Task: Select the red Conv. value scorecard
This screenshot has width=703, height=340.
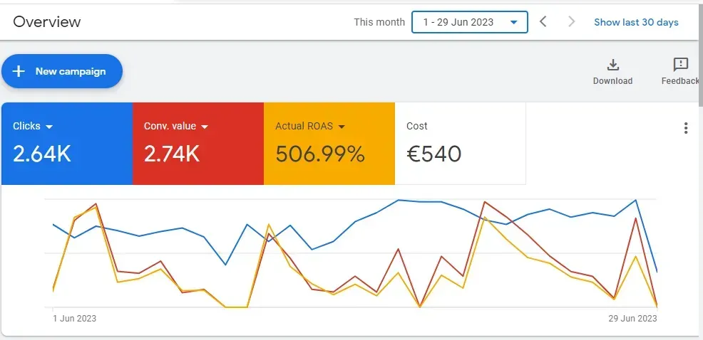Action: pos(198,143)
